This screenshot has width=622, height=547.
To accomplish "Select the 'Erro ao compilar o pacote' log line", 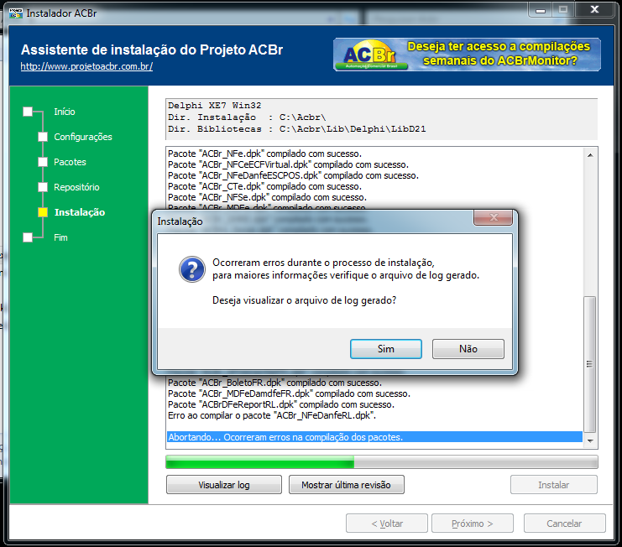I will (272, 415).
